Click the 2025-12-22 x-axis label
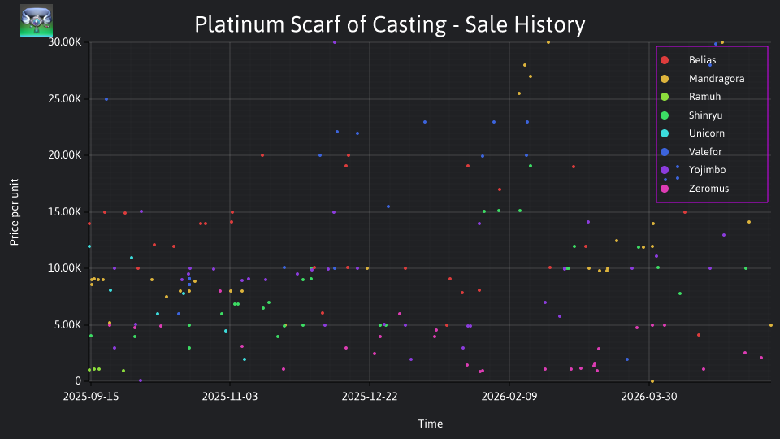 [x=370, y=397]
